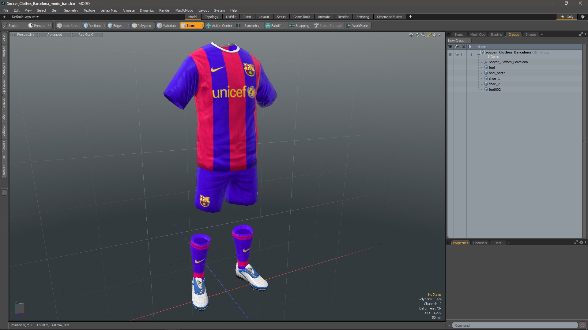Open Perspective view type dropdown
The height and width of the screenshot is (330, 588).
pyautogui.click(x=26, y=35)
